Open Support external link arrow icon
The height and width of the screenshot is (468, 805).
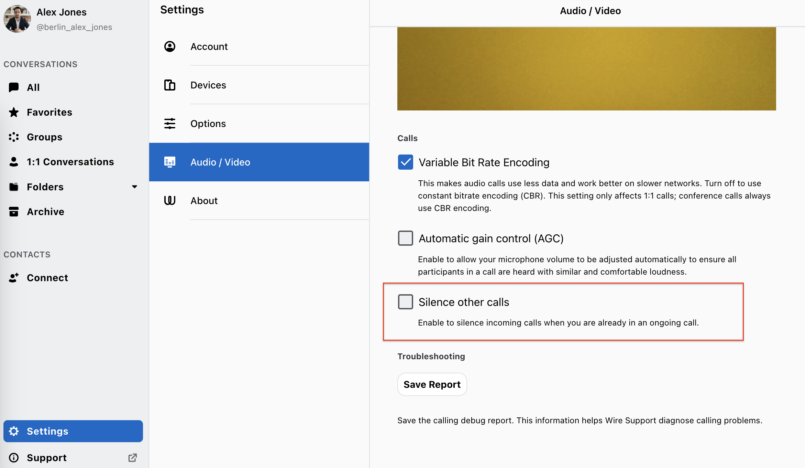point(133,458)
